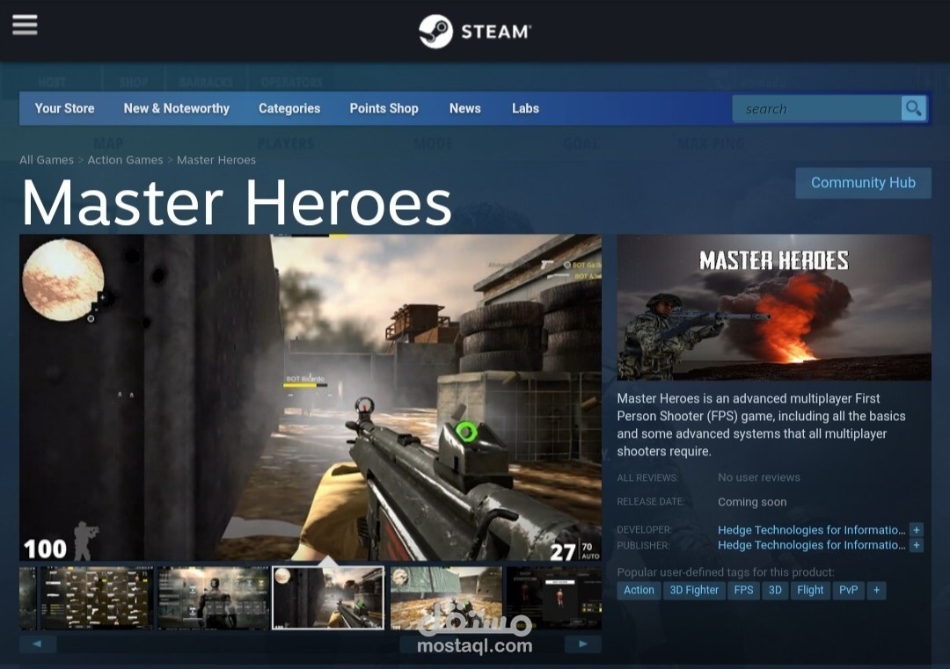Add a tag with the plus button
The width and height of the screenshot is (950, 669).
point(876,590)
